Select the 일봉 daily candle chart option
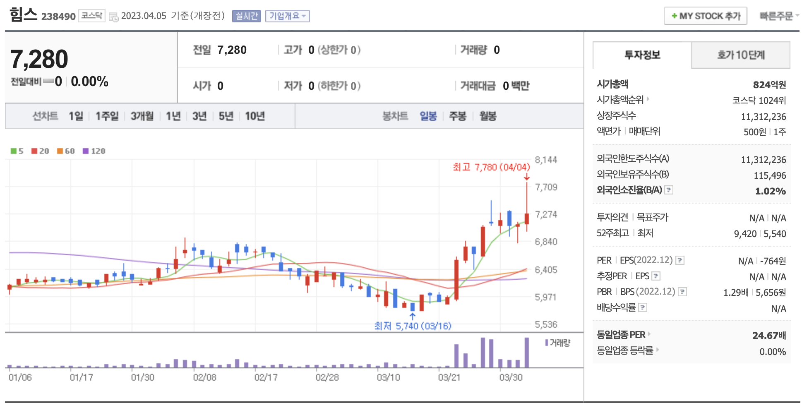The height and width of the screenshot is (403, 802). (428, 116)
